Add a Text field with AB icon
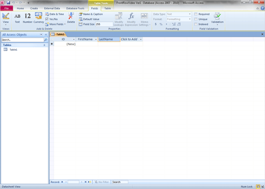Viewport: 265px width, 189px height. tap(17, 18)
